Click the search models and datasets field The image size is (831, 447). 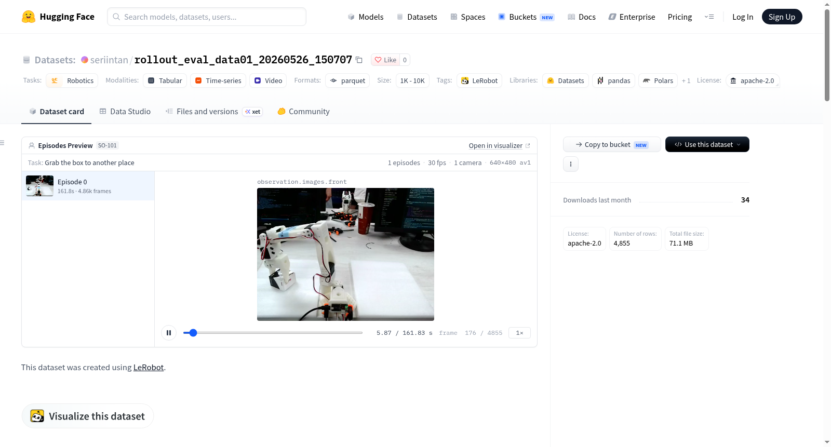[207, 17]
